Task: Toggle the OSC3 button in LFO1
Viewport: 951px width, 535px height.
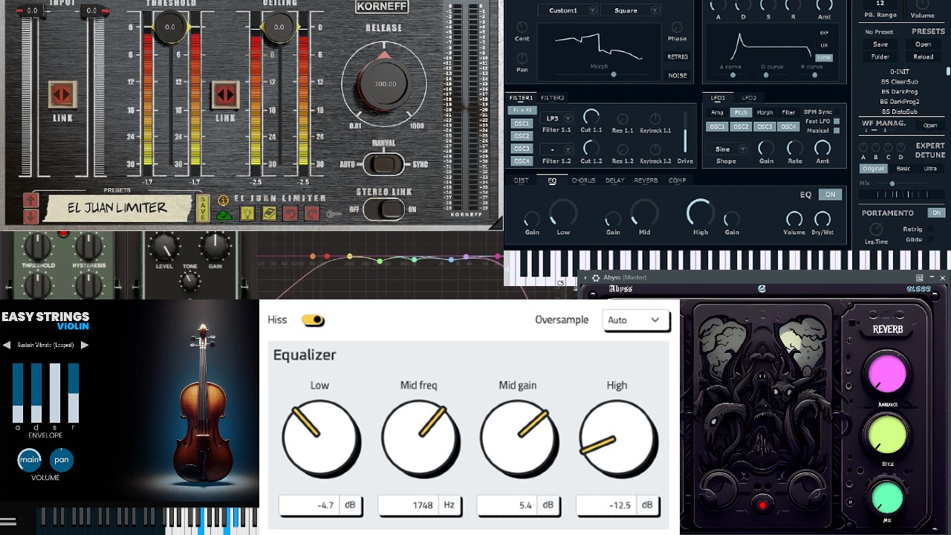Action: [765, 127]
